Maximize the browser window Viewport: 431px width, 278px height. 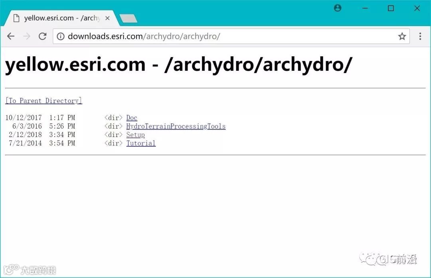point(391,8)
